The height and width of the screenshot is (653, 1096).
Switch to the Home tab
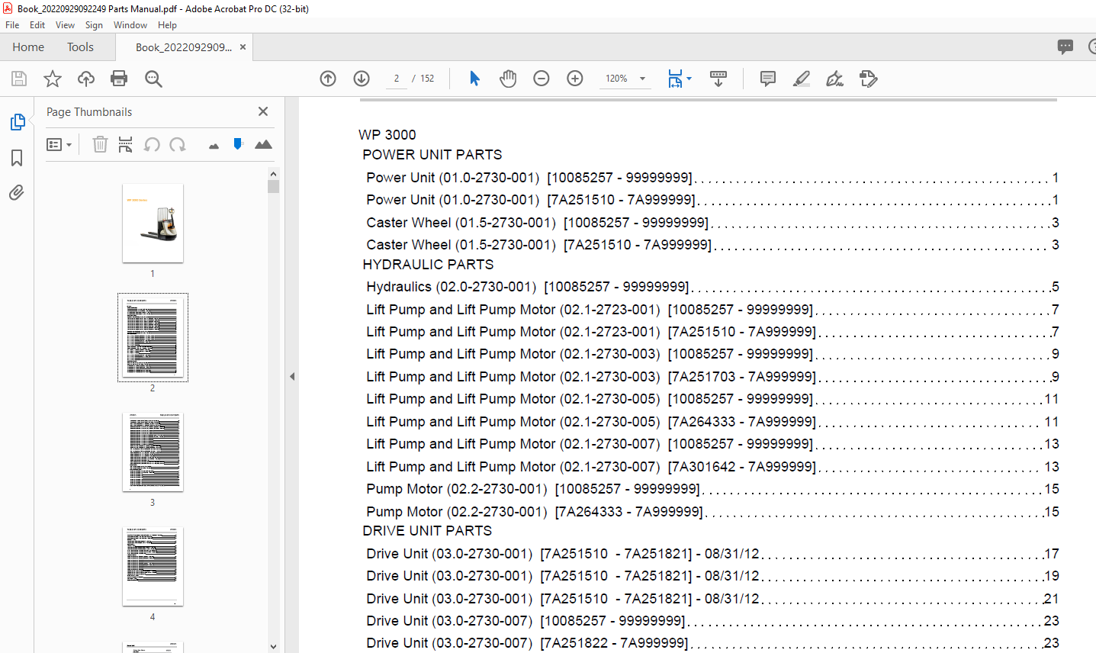click(28, 47)
